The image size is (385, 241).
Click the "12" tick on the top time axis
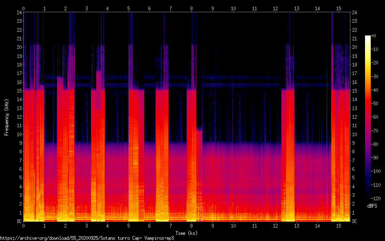pos(275,9)
